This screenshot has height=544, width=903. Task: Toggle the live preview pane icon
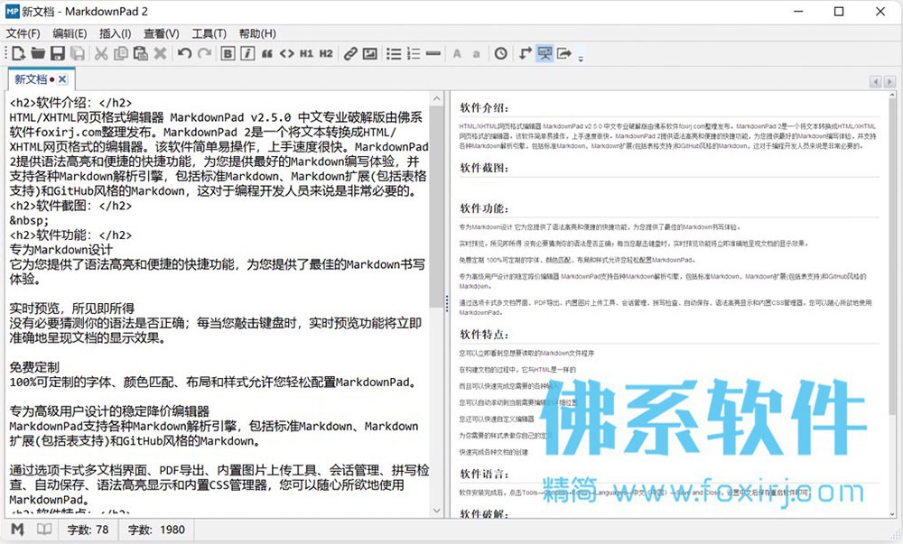point(545,53)
